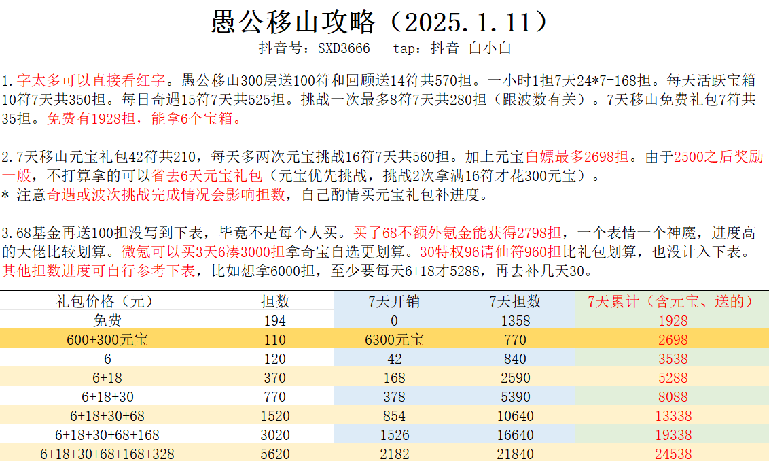Screen dimensions: 769x461
Task: Click the 1358 cell in 免费 row
Action: click(x=515, y=320)
